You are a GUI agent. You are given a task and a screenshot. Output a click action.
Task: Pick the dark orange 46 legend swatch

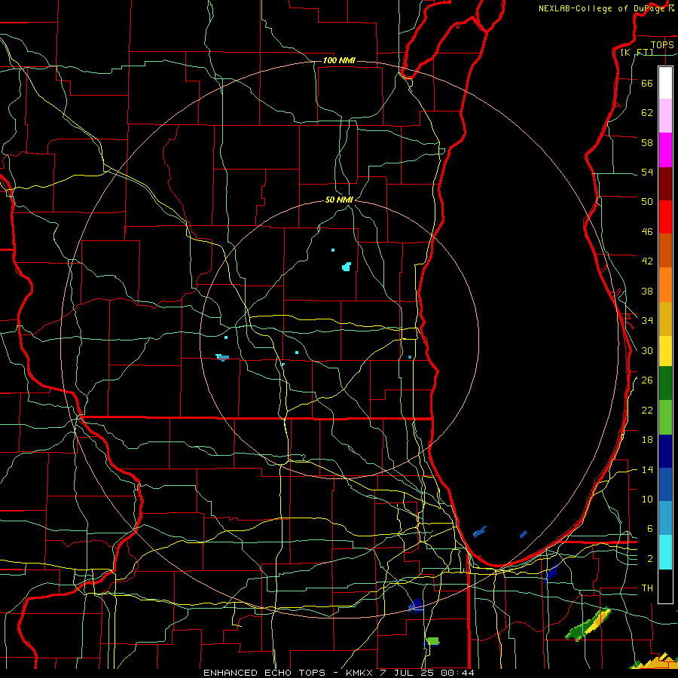[x=665, y=251]
